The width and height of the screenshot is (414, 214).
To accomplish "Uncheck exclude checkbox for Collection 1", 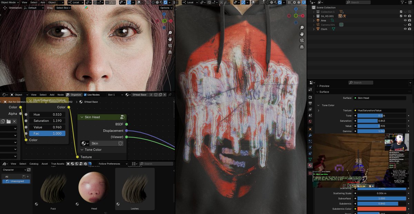I will click(x=401, y=12).
